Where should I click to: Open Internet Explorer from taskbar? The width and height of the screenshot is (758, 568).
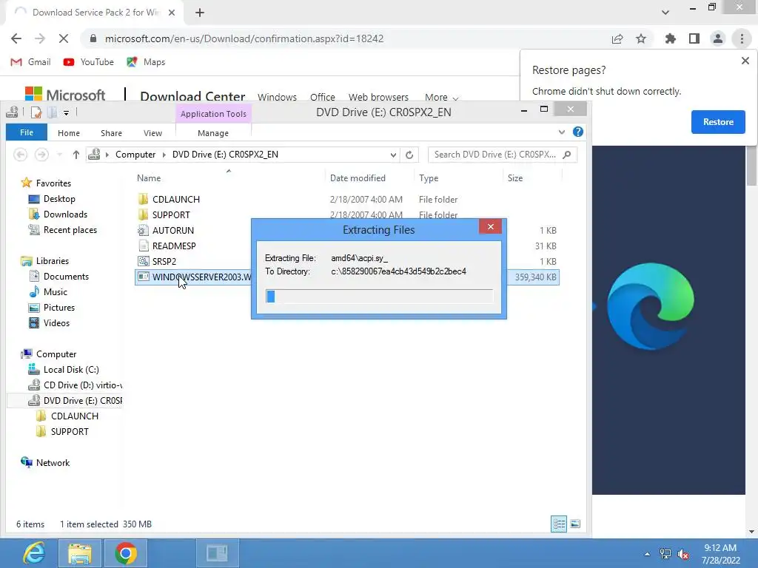pos(34,553)
